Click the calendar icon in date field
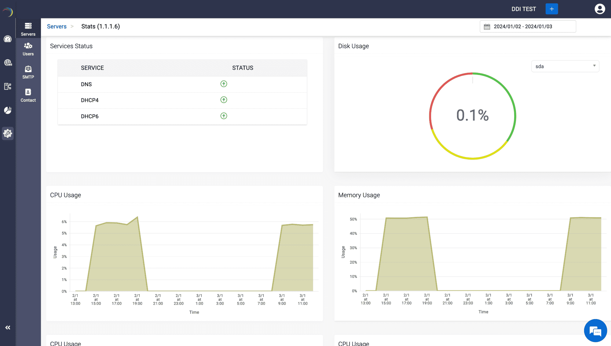611x346 pixels. [x=487, y=27]
